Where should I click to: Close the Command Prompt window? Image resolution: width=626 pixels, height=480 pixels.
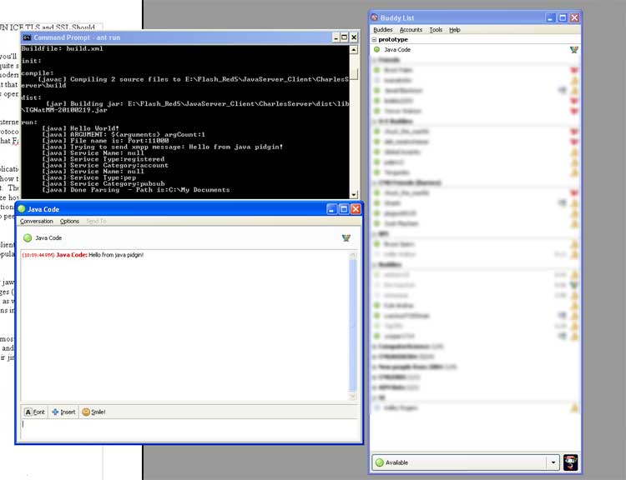(354, 37)
